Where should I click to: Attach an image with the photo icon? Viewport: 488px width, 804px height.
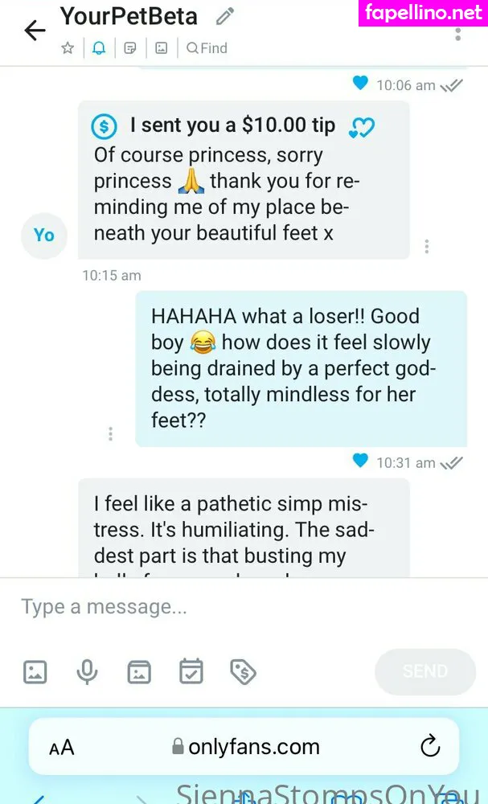[x=35, y=671]
